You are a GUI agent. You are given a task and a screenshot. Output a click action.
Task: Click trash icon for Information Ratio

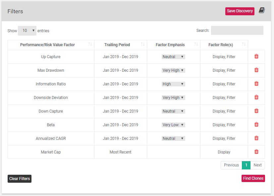click(256, 84)
